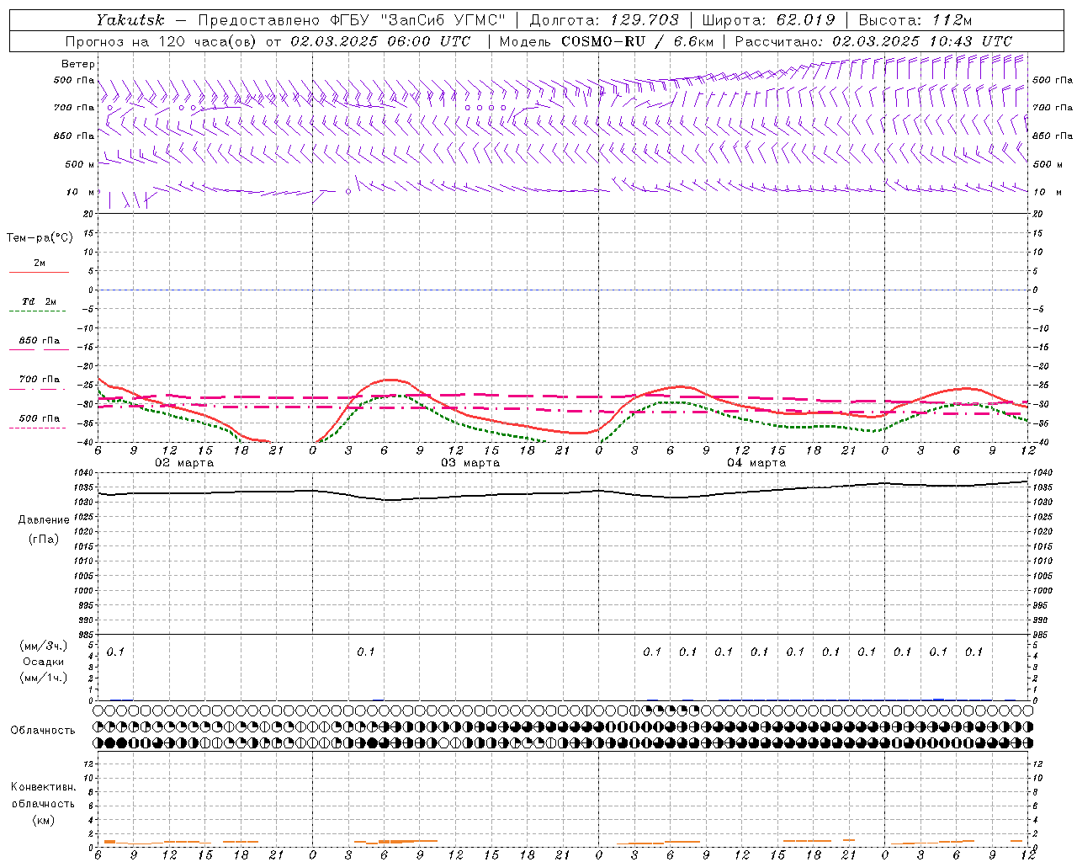Click the -40 tick on left temperature axis
1077x862 pixels.
tap(87, 442)
